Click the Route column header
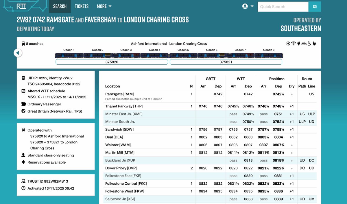The image size is (347, 204). (307, 79)
